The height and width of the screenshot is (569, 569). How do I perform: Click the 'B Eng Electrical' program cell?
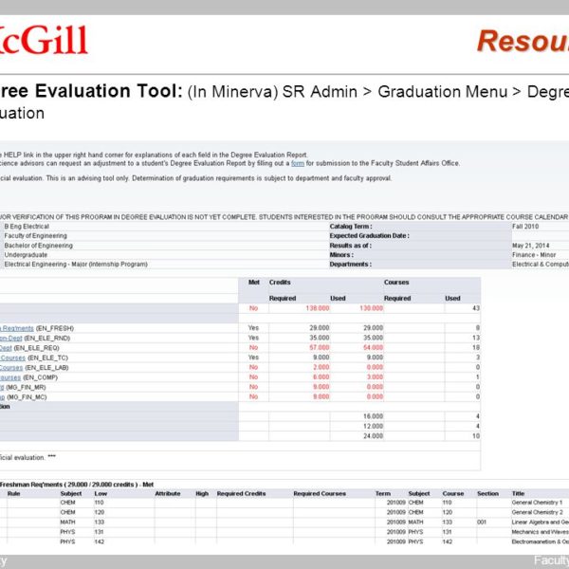click(x=29, y=227)
